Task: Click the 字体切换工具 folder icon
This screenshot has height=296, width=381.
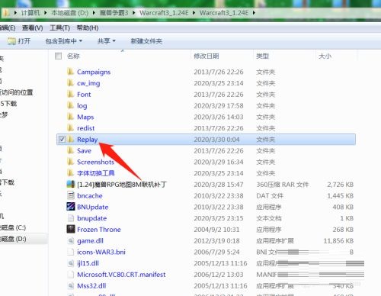Action: click(x=70, y=173)
